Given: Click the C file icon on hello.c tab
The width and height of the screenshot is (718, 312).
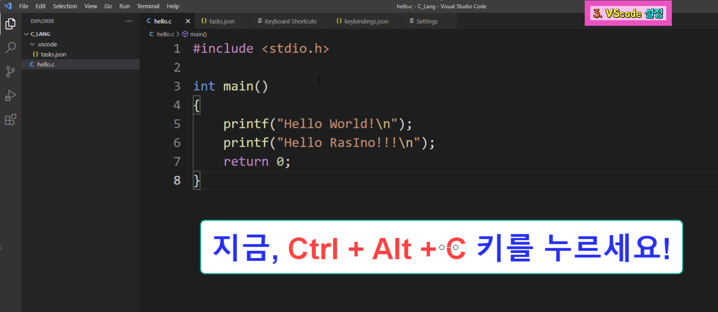Looking at the screenshot, I should (149, 21).
